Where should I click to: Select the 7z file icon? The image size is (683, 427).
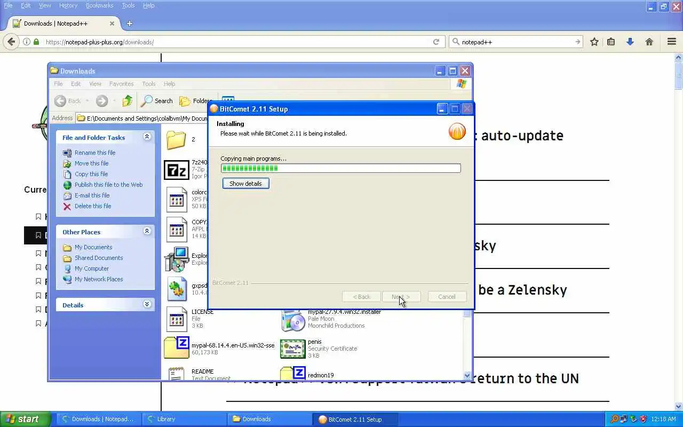(x=176, y=170)
